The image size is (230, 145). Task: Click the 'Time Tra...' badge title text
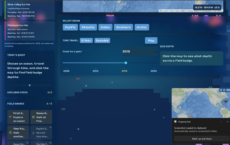pos(19,128)
